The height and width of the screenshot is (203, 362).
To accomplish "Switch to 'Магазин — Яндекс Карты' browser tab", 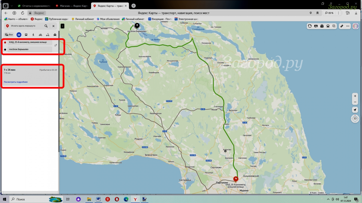I will pos(71,6).
